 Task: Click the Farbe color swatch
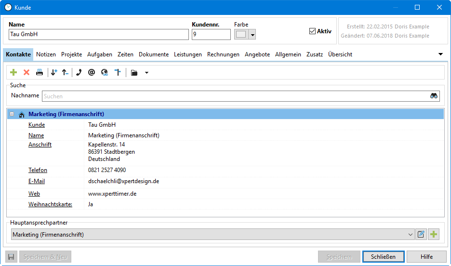241,35
